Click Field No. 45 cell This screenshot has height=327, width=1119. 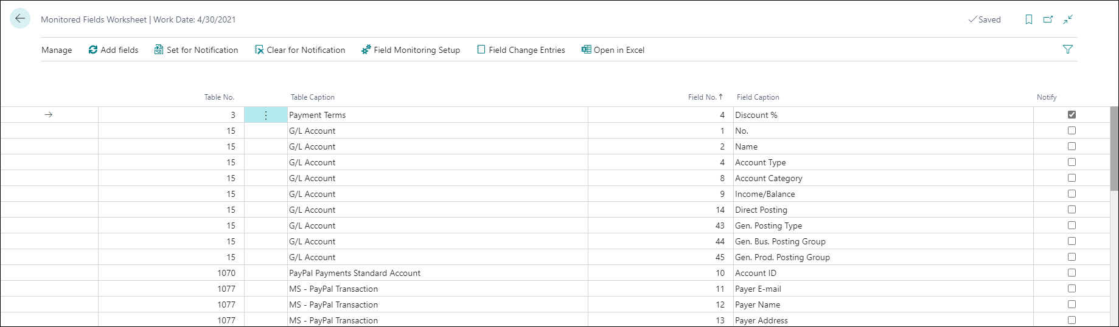coord(661,257)
